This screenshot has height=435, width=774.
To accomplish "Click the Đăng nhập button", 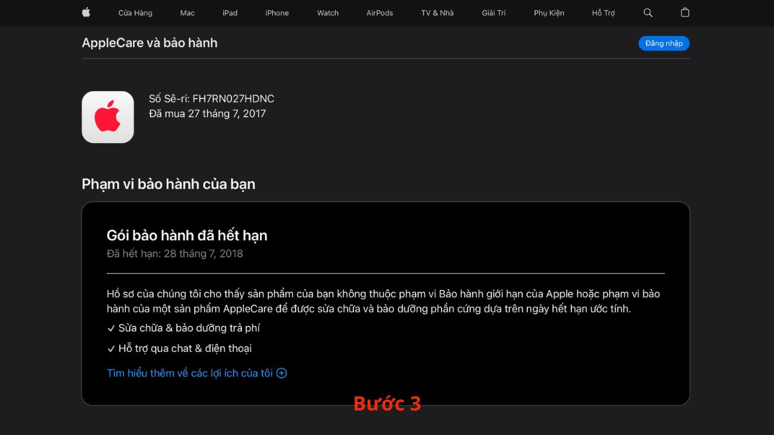I will pyautogui.click(x=664, y=43).
